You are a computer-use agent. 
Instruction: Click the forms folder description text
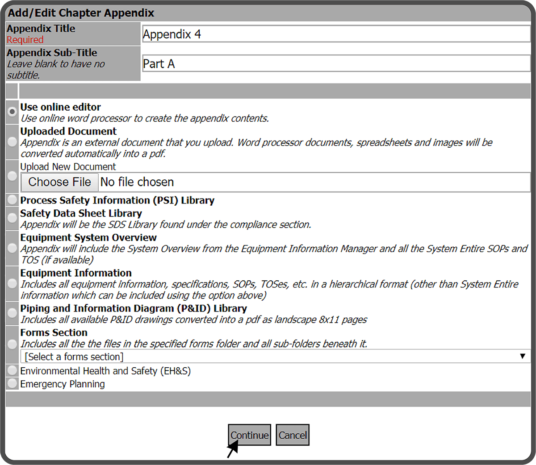tap(194, 344)
